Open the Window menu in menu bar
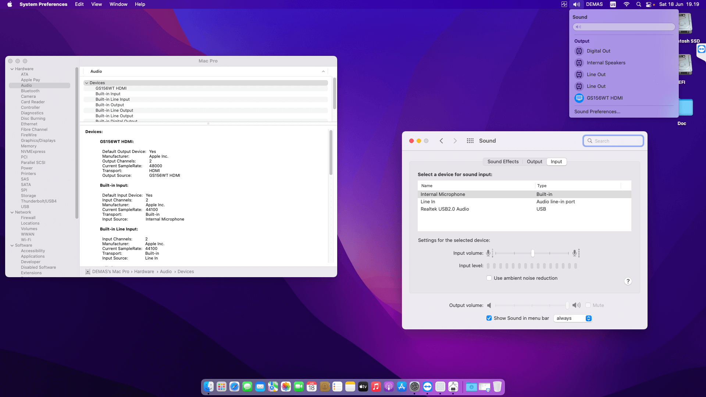This screenshot has height=397, width=706. 118,4
